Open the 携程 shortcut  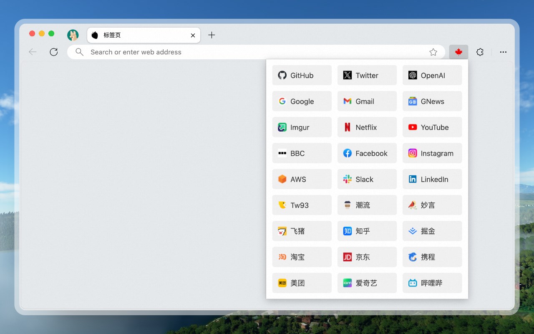(x=432, y=257)
